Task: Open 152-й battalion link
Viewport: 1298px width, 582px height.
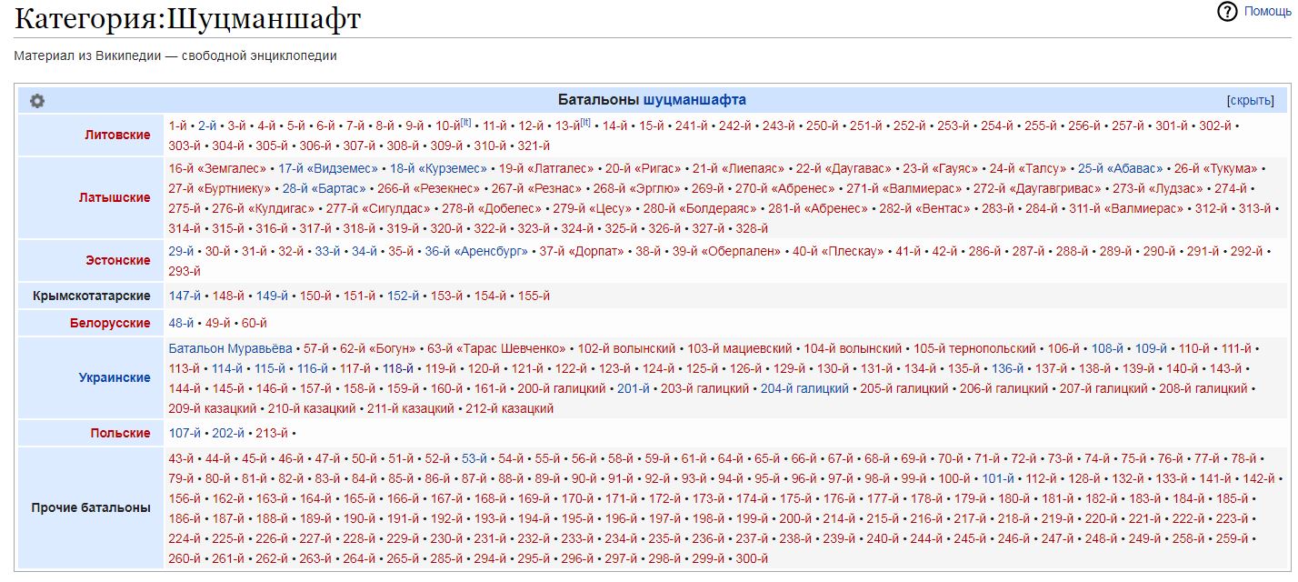Action: pyautogui.click(x=403, y=296)
